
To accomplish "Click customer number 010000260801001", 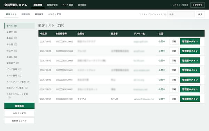I will 64,99.
